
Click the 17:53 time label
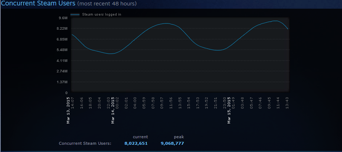click(198, 103)
